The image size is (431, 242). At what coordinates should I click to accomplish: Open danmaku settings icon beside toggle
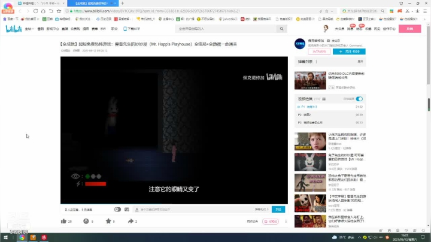pos(127,210)
